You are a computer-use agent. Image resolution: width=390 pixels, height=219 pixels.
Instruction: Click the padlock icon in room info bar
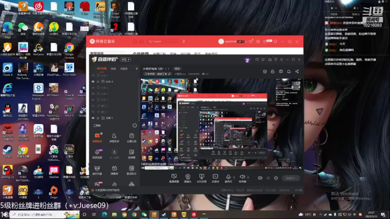273,72
